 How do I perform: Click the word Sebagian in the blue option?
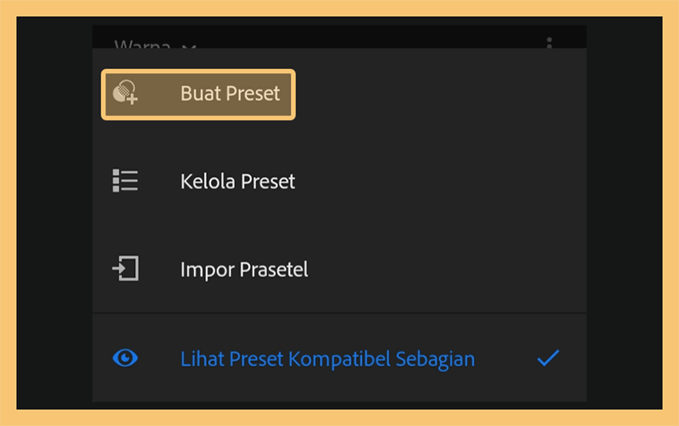435,360
